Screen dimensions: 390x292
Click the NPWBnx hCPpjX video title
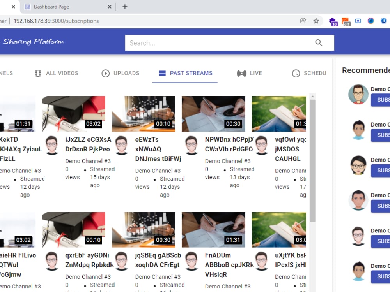click(229, 144)
